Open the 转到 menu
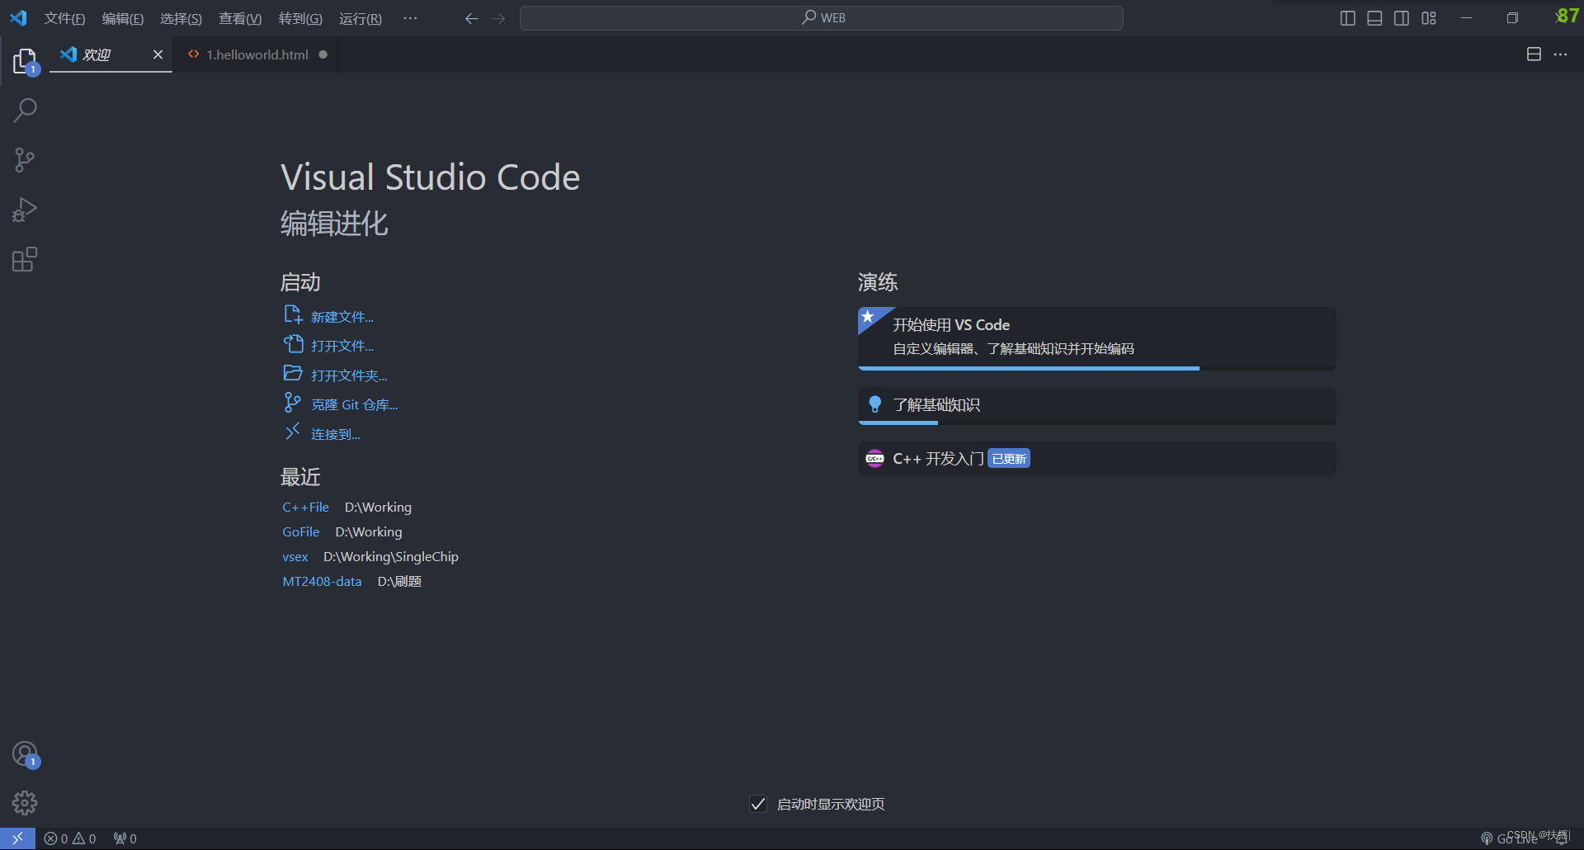1584x850 pixels. click(300, 18)
